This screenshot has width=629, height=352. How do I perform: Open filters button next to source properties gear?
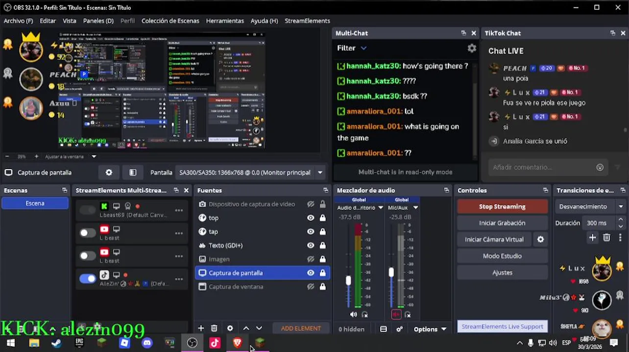tap(133, 173)
